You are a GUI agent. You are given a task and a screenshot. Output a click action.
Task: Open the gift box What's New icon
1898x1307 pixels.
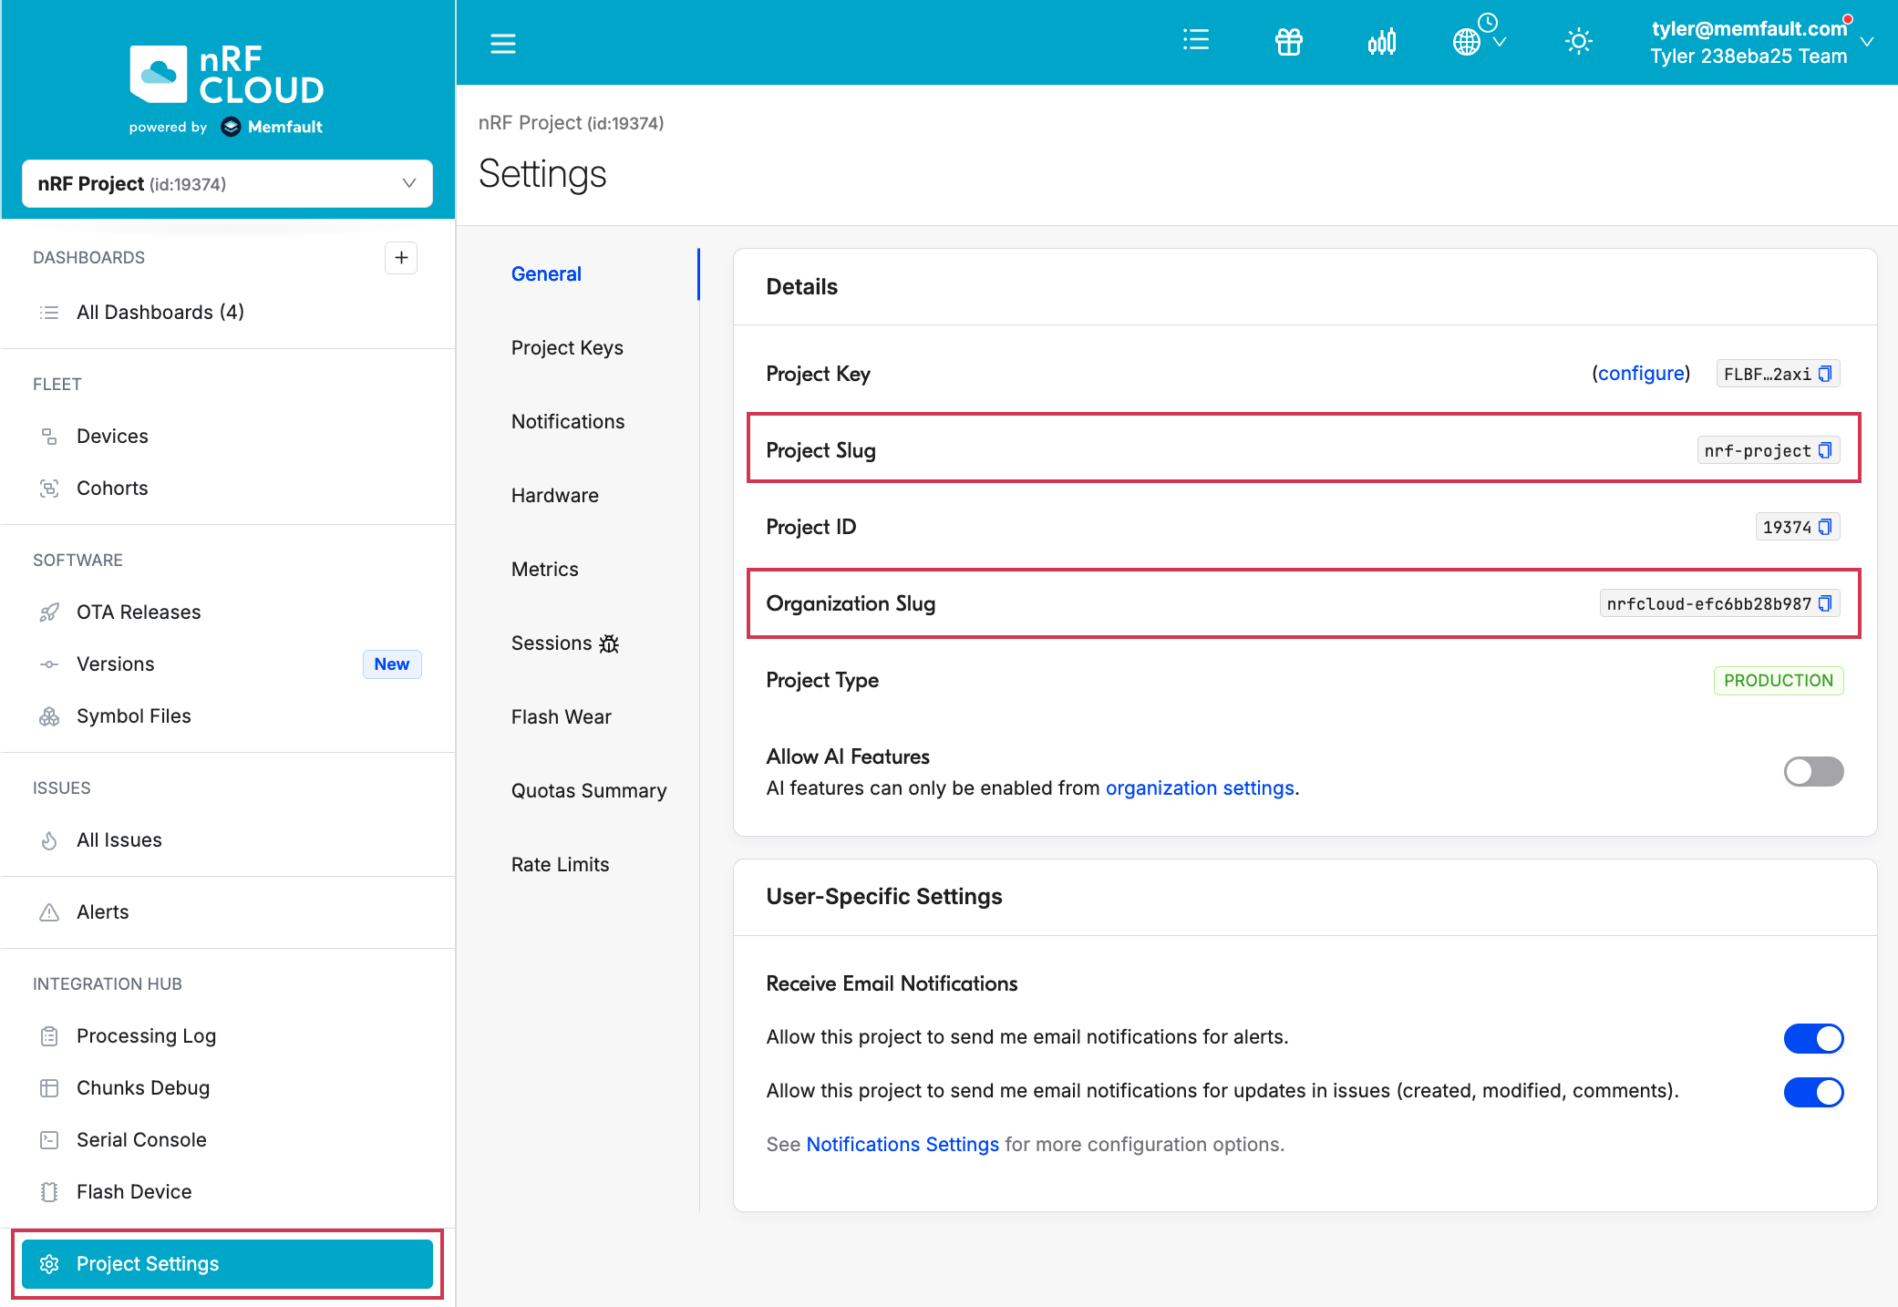1289,41
